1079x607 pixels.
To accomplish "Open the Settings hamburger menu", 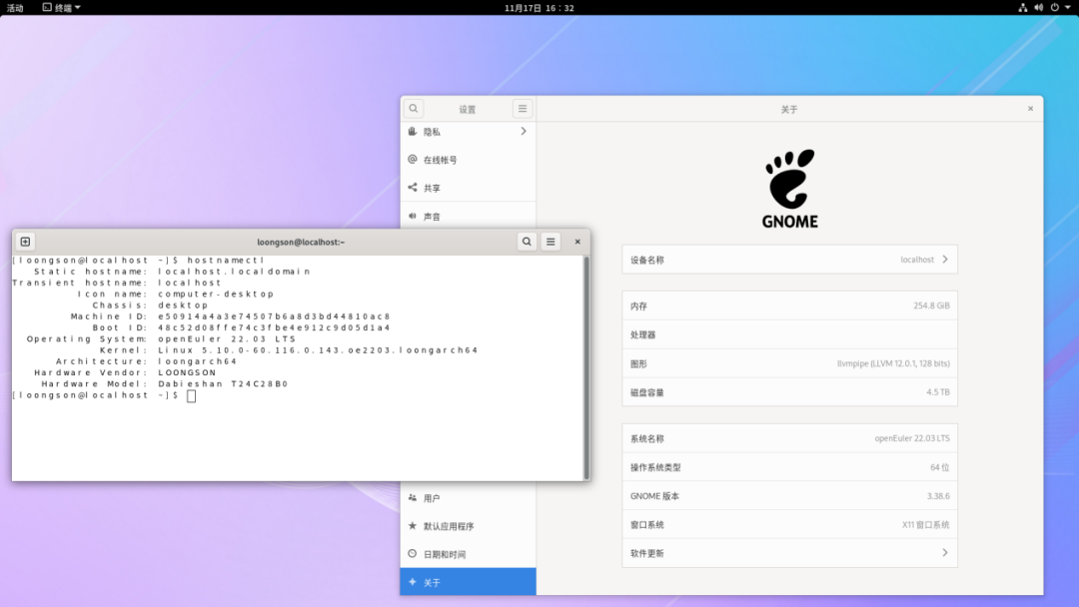I will click(522, 109).
